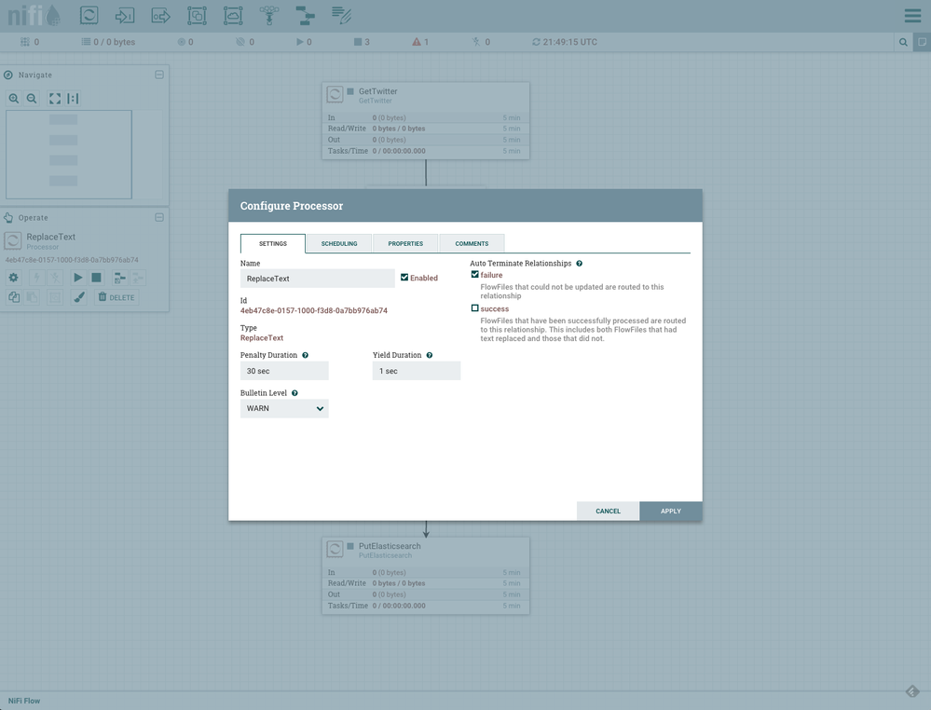Click Auto Terminate Relationships help icon

point(579,264)
